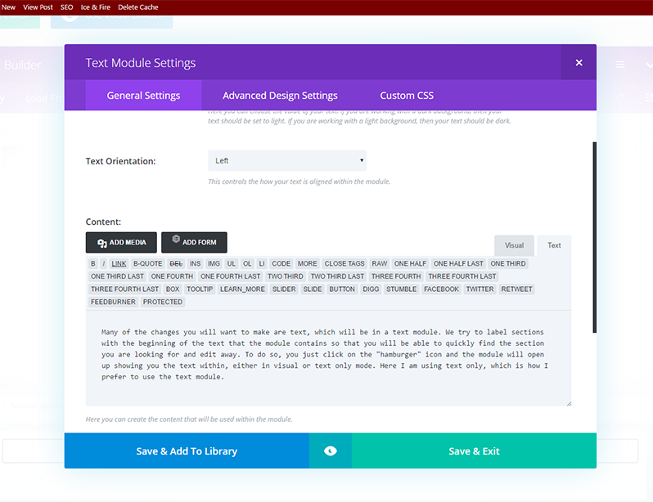Insert a blockquote with B-QUOTE button
Image resolution: width=653 pixels, height=502 pixels.
[147, 263]
